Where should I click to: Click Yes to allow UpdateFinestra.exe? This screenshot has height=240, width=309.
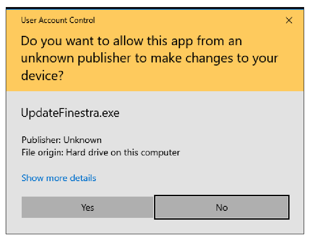pyautogui.click(x=87, y=207)
